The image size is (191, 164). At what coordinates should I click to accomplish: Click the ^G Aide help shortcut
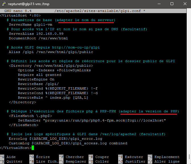coord(8,157)
